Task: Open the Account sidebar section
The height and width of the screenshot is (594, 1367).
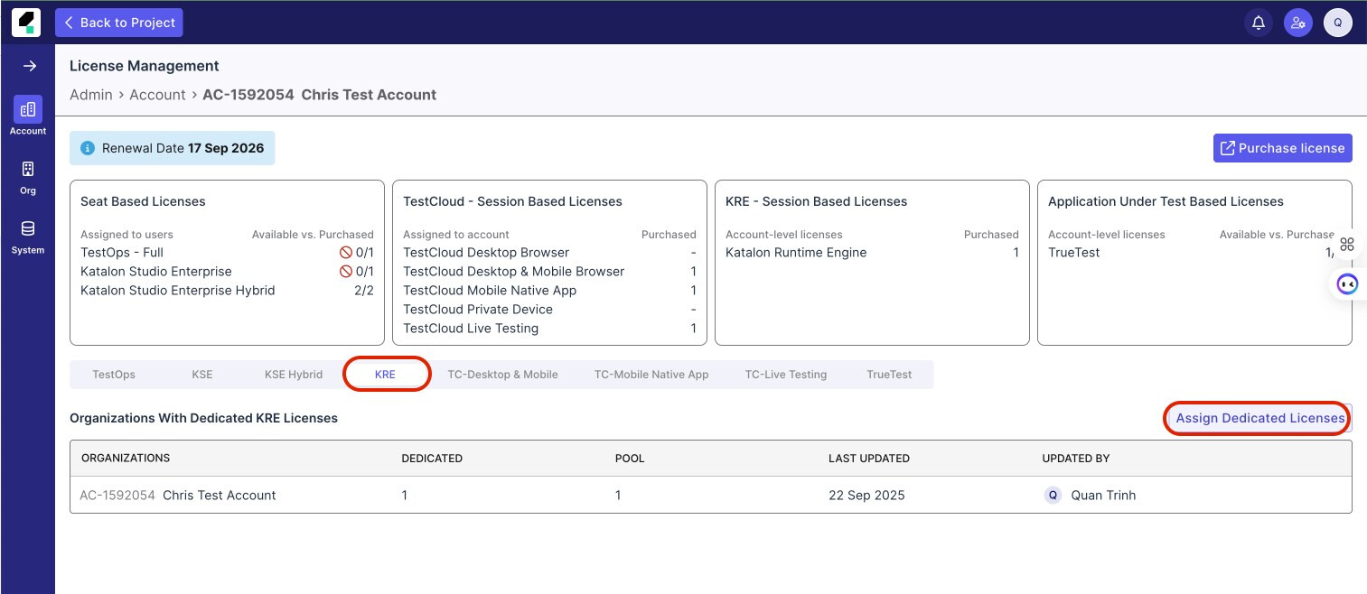Action: pyautogui.click(x=28, y=116)
